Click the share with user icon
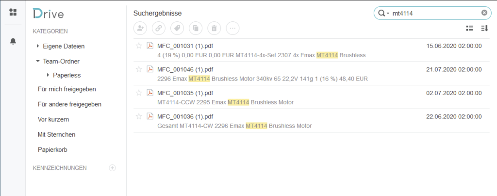 pyautogui.click(x=140, y=29)
